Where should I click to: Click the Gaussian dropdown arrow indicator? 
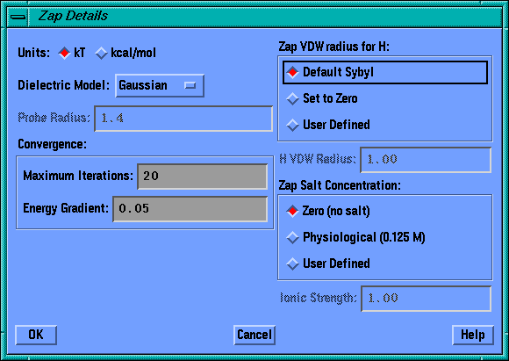coord(190,85)
